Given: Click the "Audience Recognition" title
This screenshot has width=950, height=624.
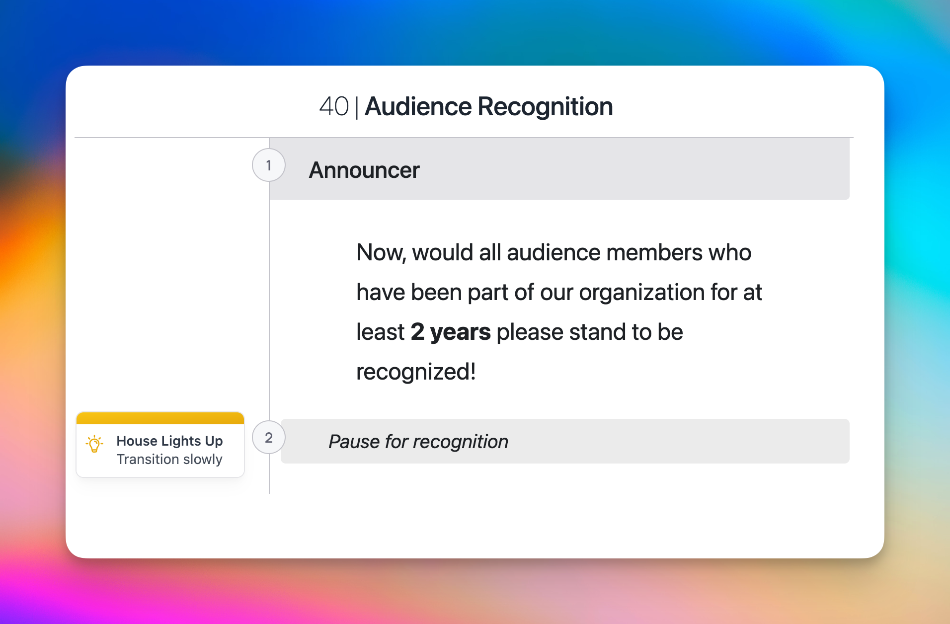Looking at the screenshot, I should point(488,107).
